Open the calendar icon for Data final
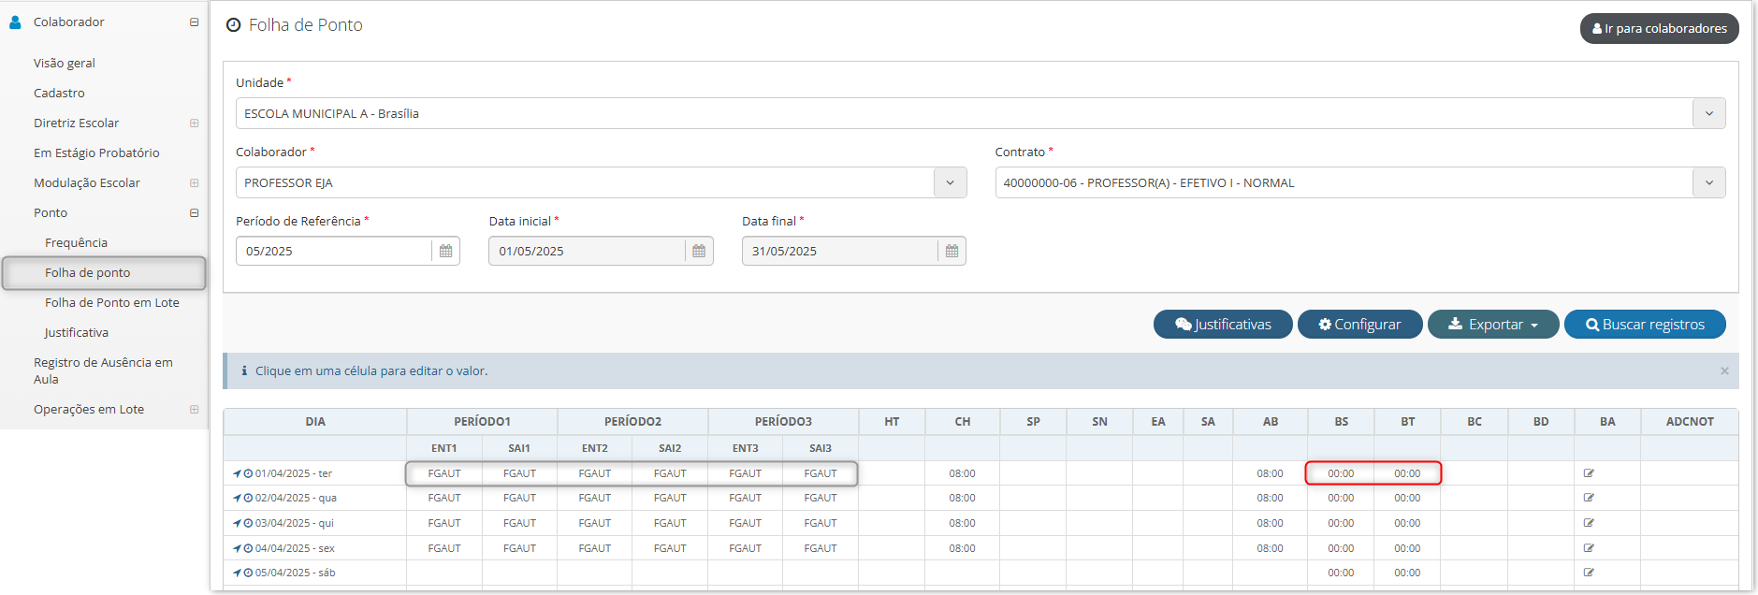The height and width of the screenshot is (595, 1758). click(952, 251)
